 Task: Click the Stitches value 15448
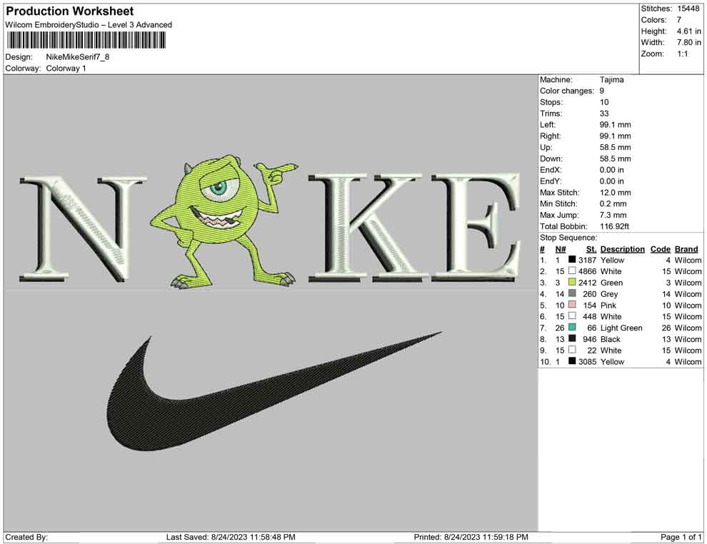(x=688, y=9)
